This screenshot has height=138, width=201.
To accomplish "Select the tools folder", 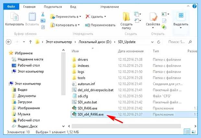I will (x=81, y=78).
